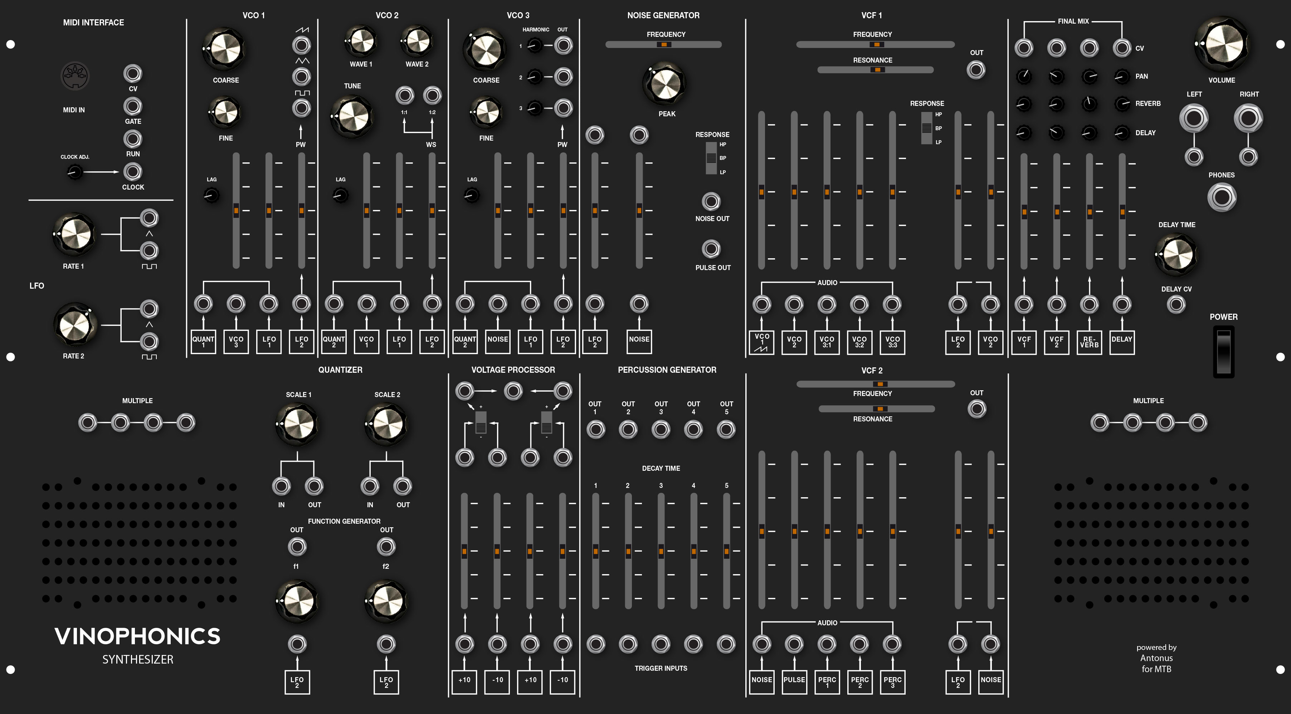This screenshot has height=714, width=1291.
Task: Click the VOLUME knob
Action: 1221,44
